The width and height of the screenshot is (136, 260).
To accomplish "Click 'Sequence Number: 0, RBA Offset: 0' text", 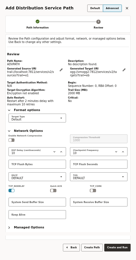I will (92, 86).
